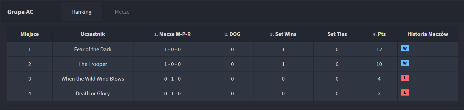Image resolution: width=464 pixels, height=110 pixels.
Task: Click the L badge for Death or Glory
Action: coord(405,93)
